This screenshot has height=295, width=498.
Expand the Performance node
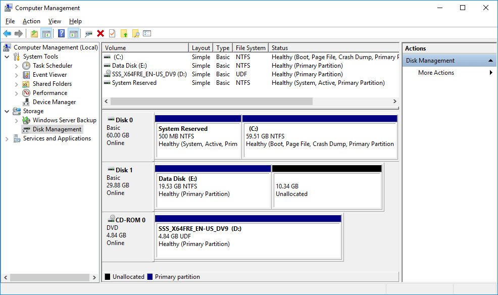(x=17, y=93)
